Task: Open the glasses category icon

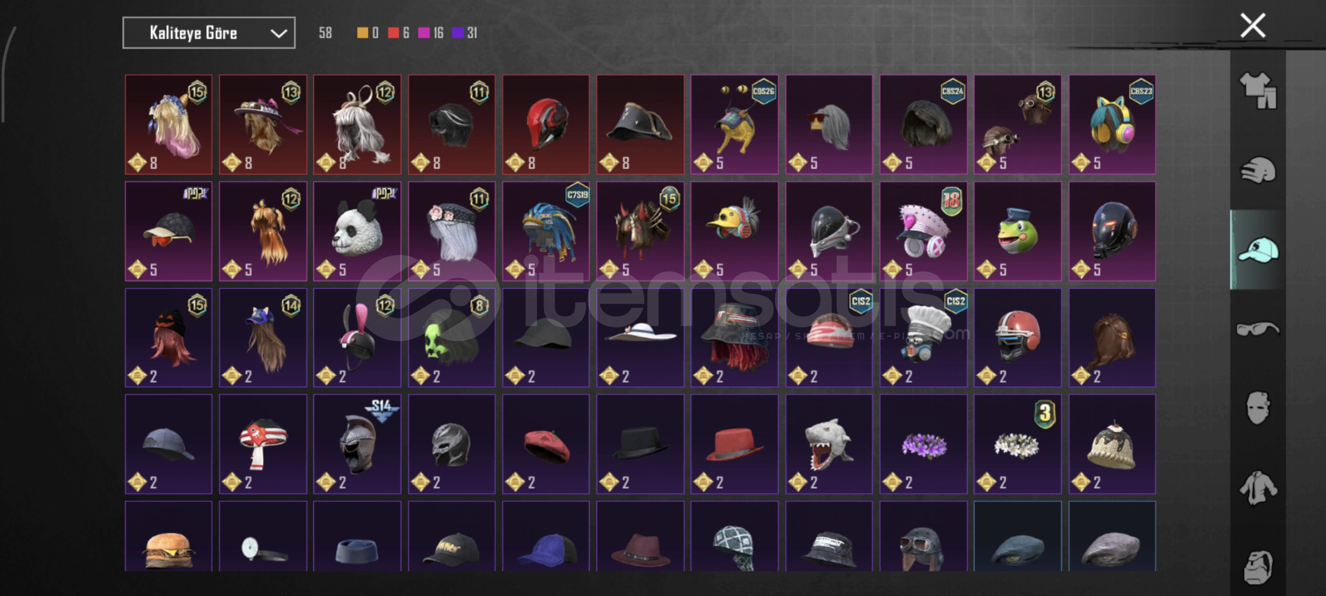Action: pos(1258,329)
